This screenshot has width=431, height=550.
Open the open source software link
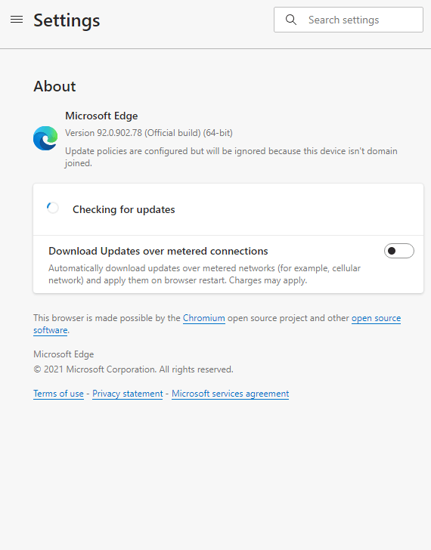coord(217,324)
